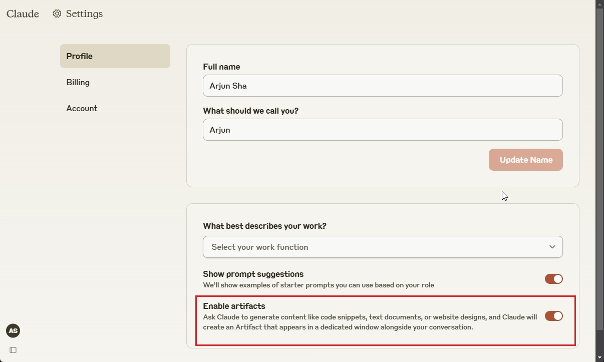Image resolution: width=604 pixels, height=362 pixels.
Task: Click the Claude logo
Action: [23, 14]
